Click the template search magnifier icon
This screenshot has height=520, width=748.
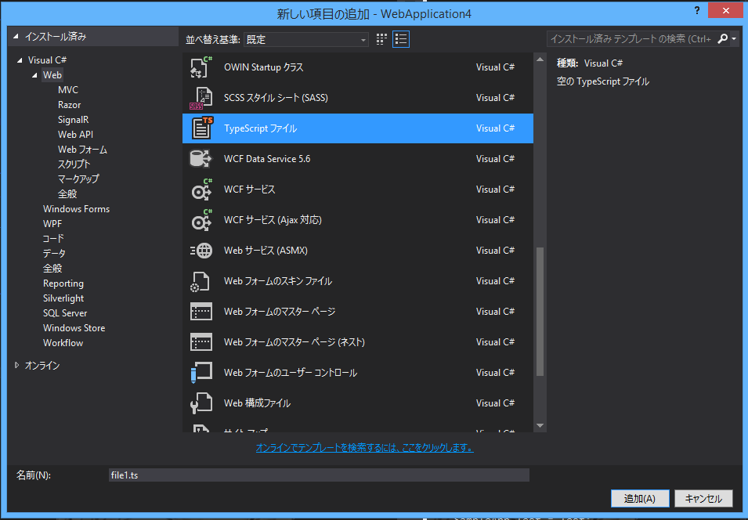[x=722, y=38]
